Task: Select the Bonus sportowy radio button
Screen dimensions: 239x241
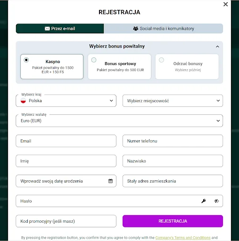Action: [94, 60]
